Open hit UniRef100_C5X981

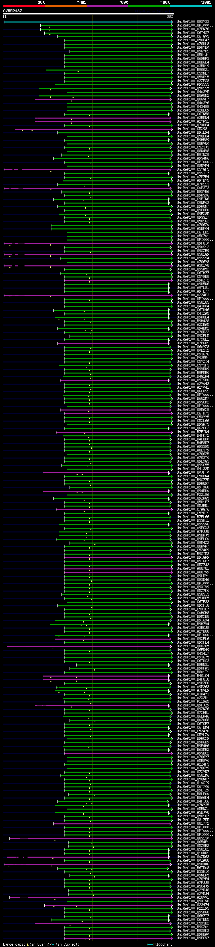[193, 129]
